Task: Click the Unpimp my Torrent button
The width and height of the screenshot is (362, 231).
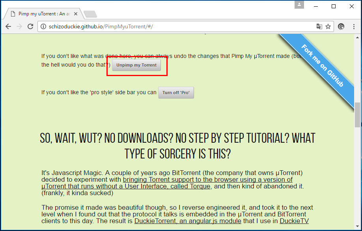Action: click(136, 65)
